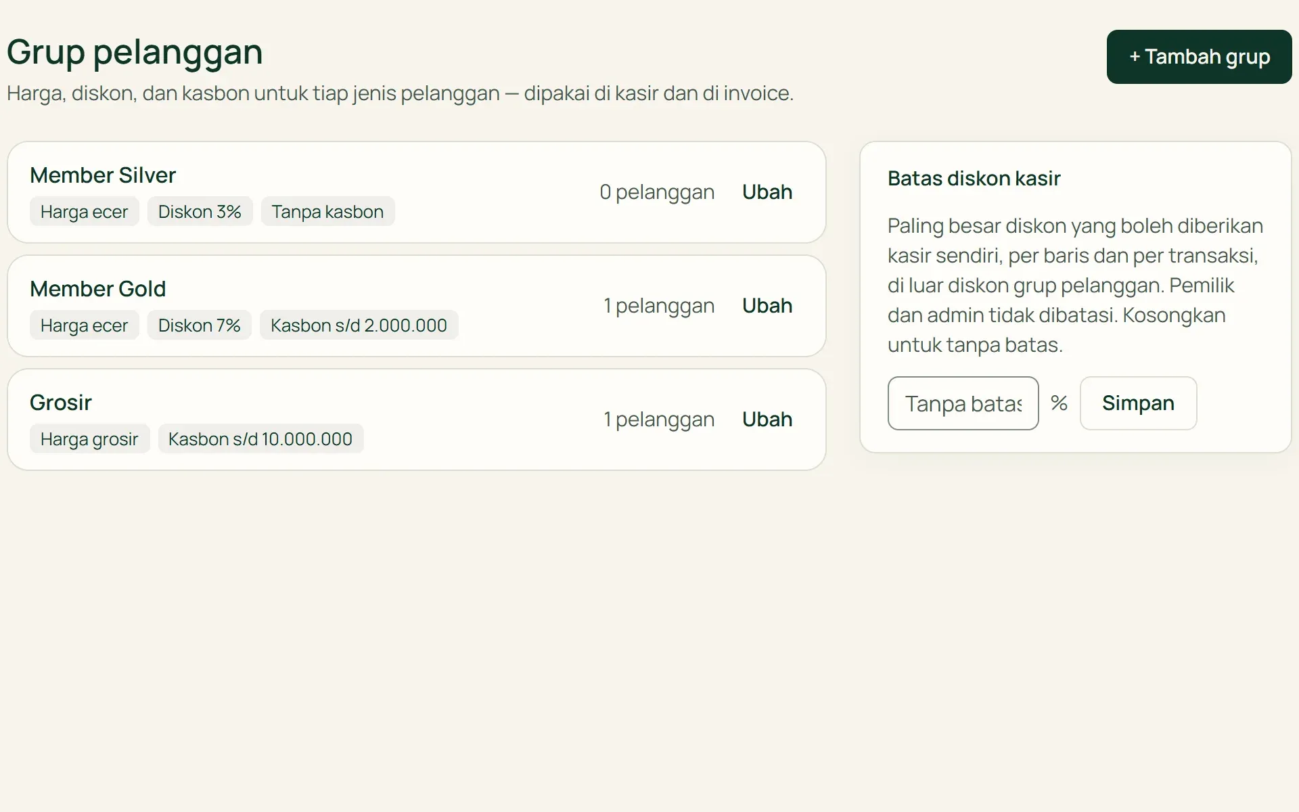This screenshot has width=1299, height=812.
Task: Select Harga grosir tag
Action: [89, 439]
